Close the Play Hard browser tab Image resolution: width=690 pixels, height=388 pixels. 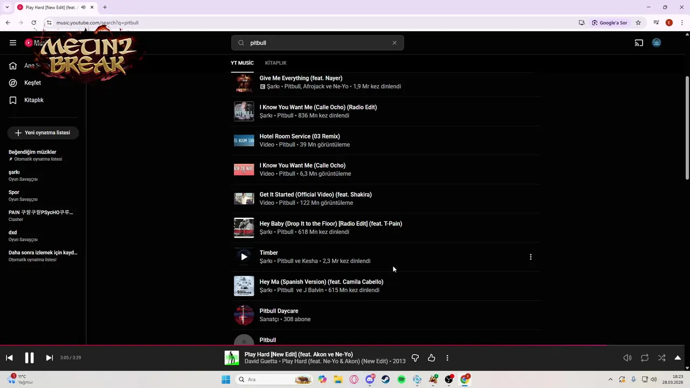point(92,8)
